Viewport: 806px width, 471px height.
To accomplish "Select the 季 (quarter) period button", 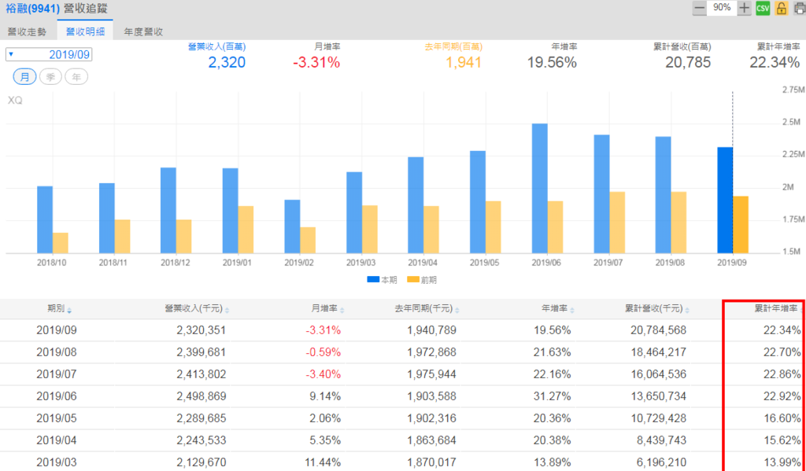I will [x=50, y=77].
